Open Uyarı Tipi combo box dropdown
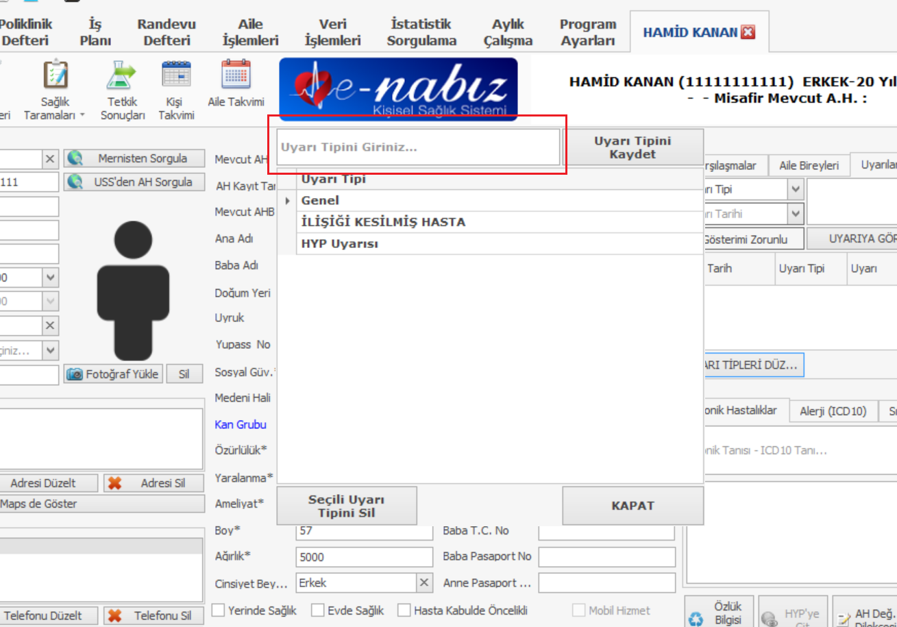This screenshot has height=627, width=897. (x=796, y=189)
